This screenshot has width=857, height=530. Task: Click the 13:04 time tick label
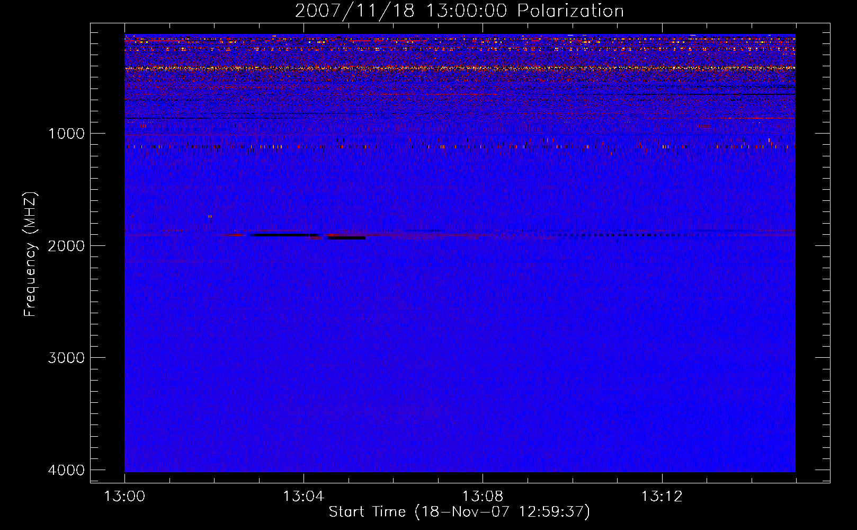[303, 497]
